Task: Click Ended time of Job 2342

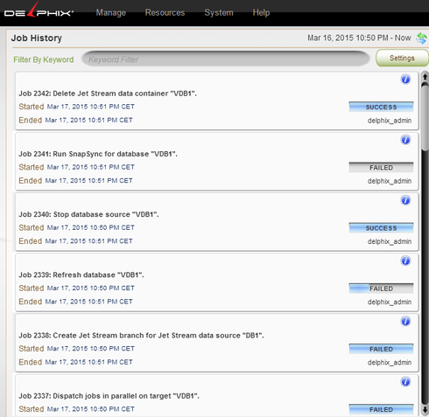Action: [88, 120]
